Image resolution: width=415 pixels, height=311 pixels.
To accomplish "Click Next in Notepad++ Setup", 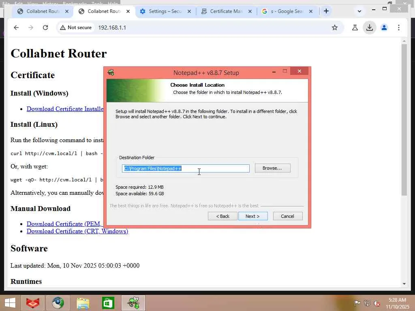I will pos(252,216).
